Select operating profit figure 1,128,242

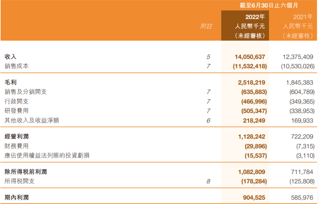252,137
